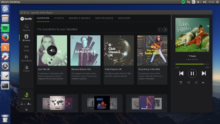Skip to the next track
Viewport: 220px width, 124px height.
click(x=204, y=73)
